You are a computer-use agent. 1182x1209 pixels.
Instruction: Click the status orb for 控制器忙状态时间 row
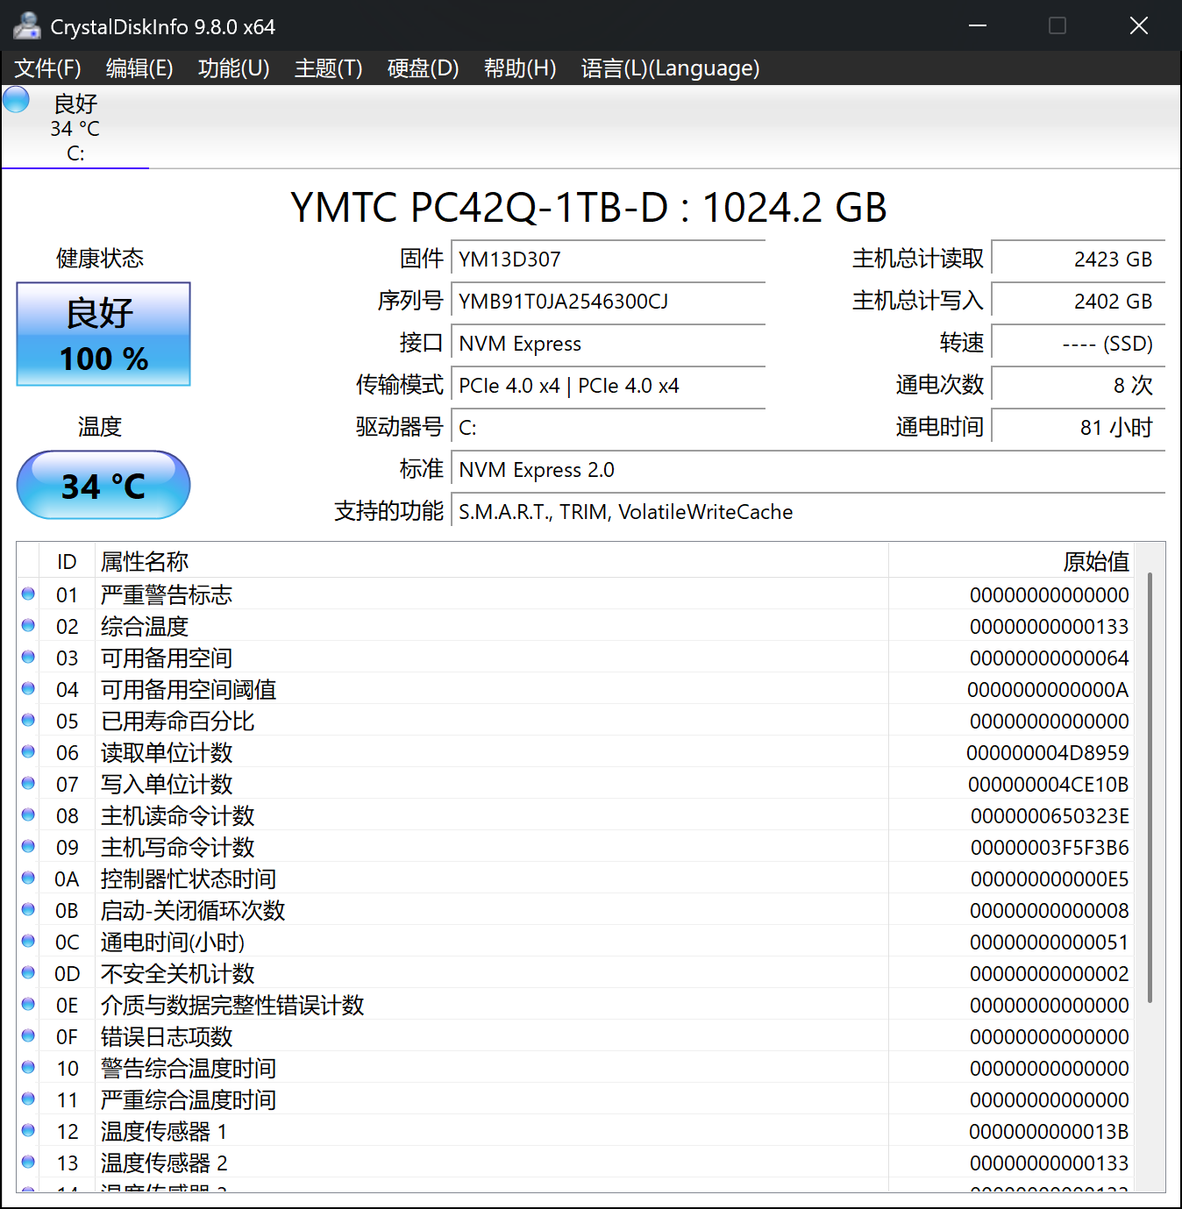click(x=28, y=878)
